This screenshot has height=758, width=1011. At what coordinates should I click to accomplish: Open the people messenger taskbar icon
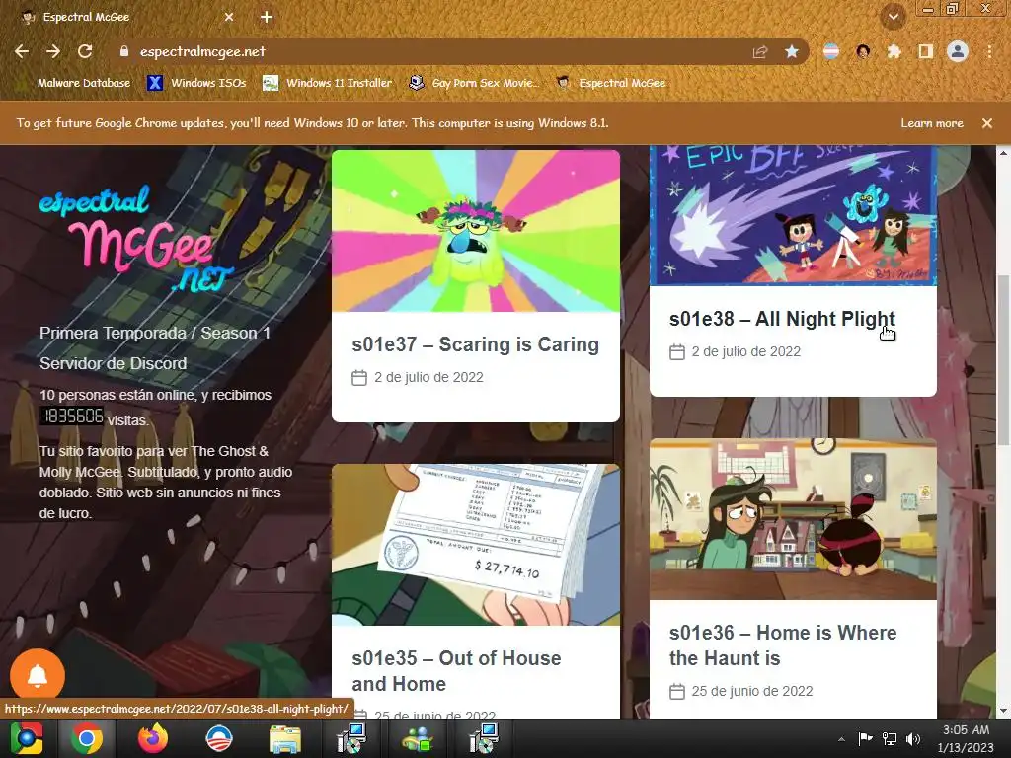point(418,738)
